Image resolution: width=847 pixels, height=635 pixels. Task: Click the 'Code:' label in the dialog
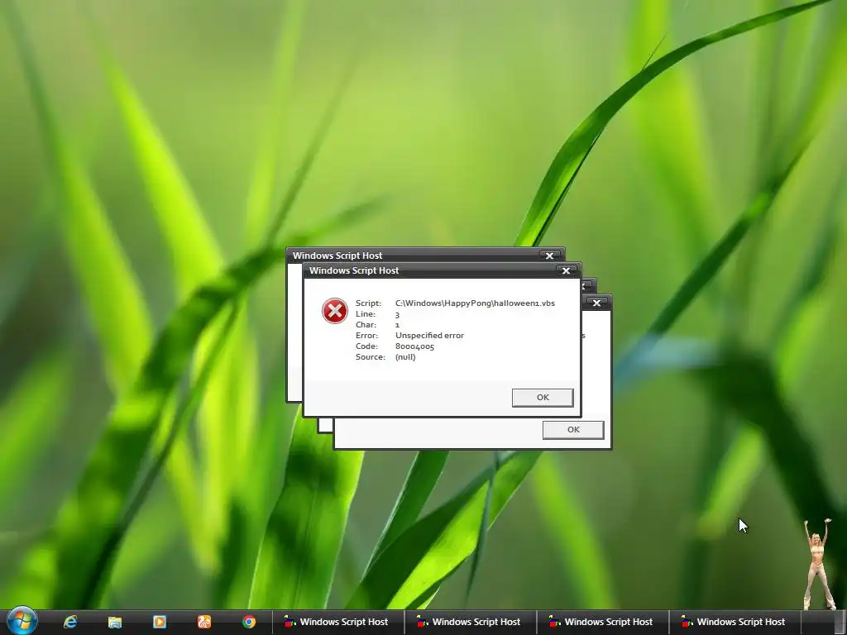click(366, 346)
